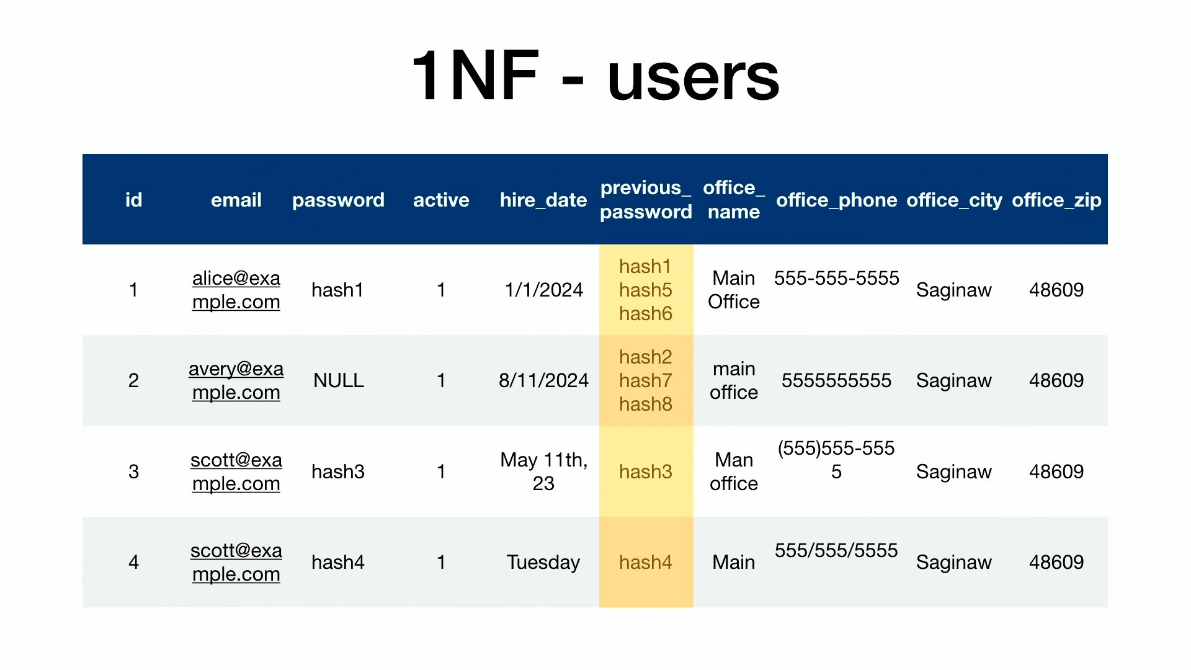Click scott@example.com link in row 4
Image resolution: width=1191 pixels, height=670 pixels.
[x=236, y=562]
